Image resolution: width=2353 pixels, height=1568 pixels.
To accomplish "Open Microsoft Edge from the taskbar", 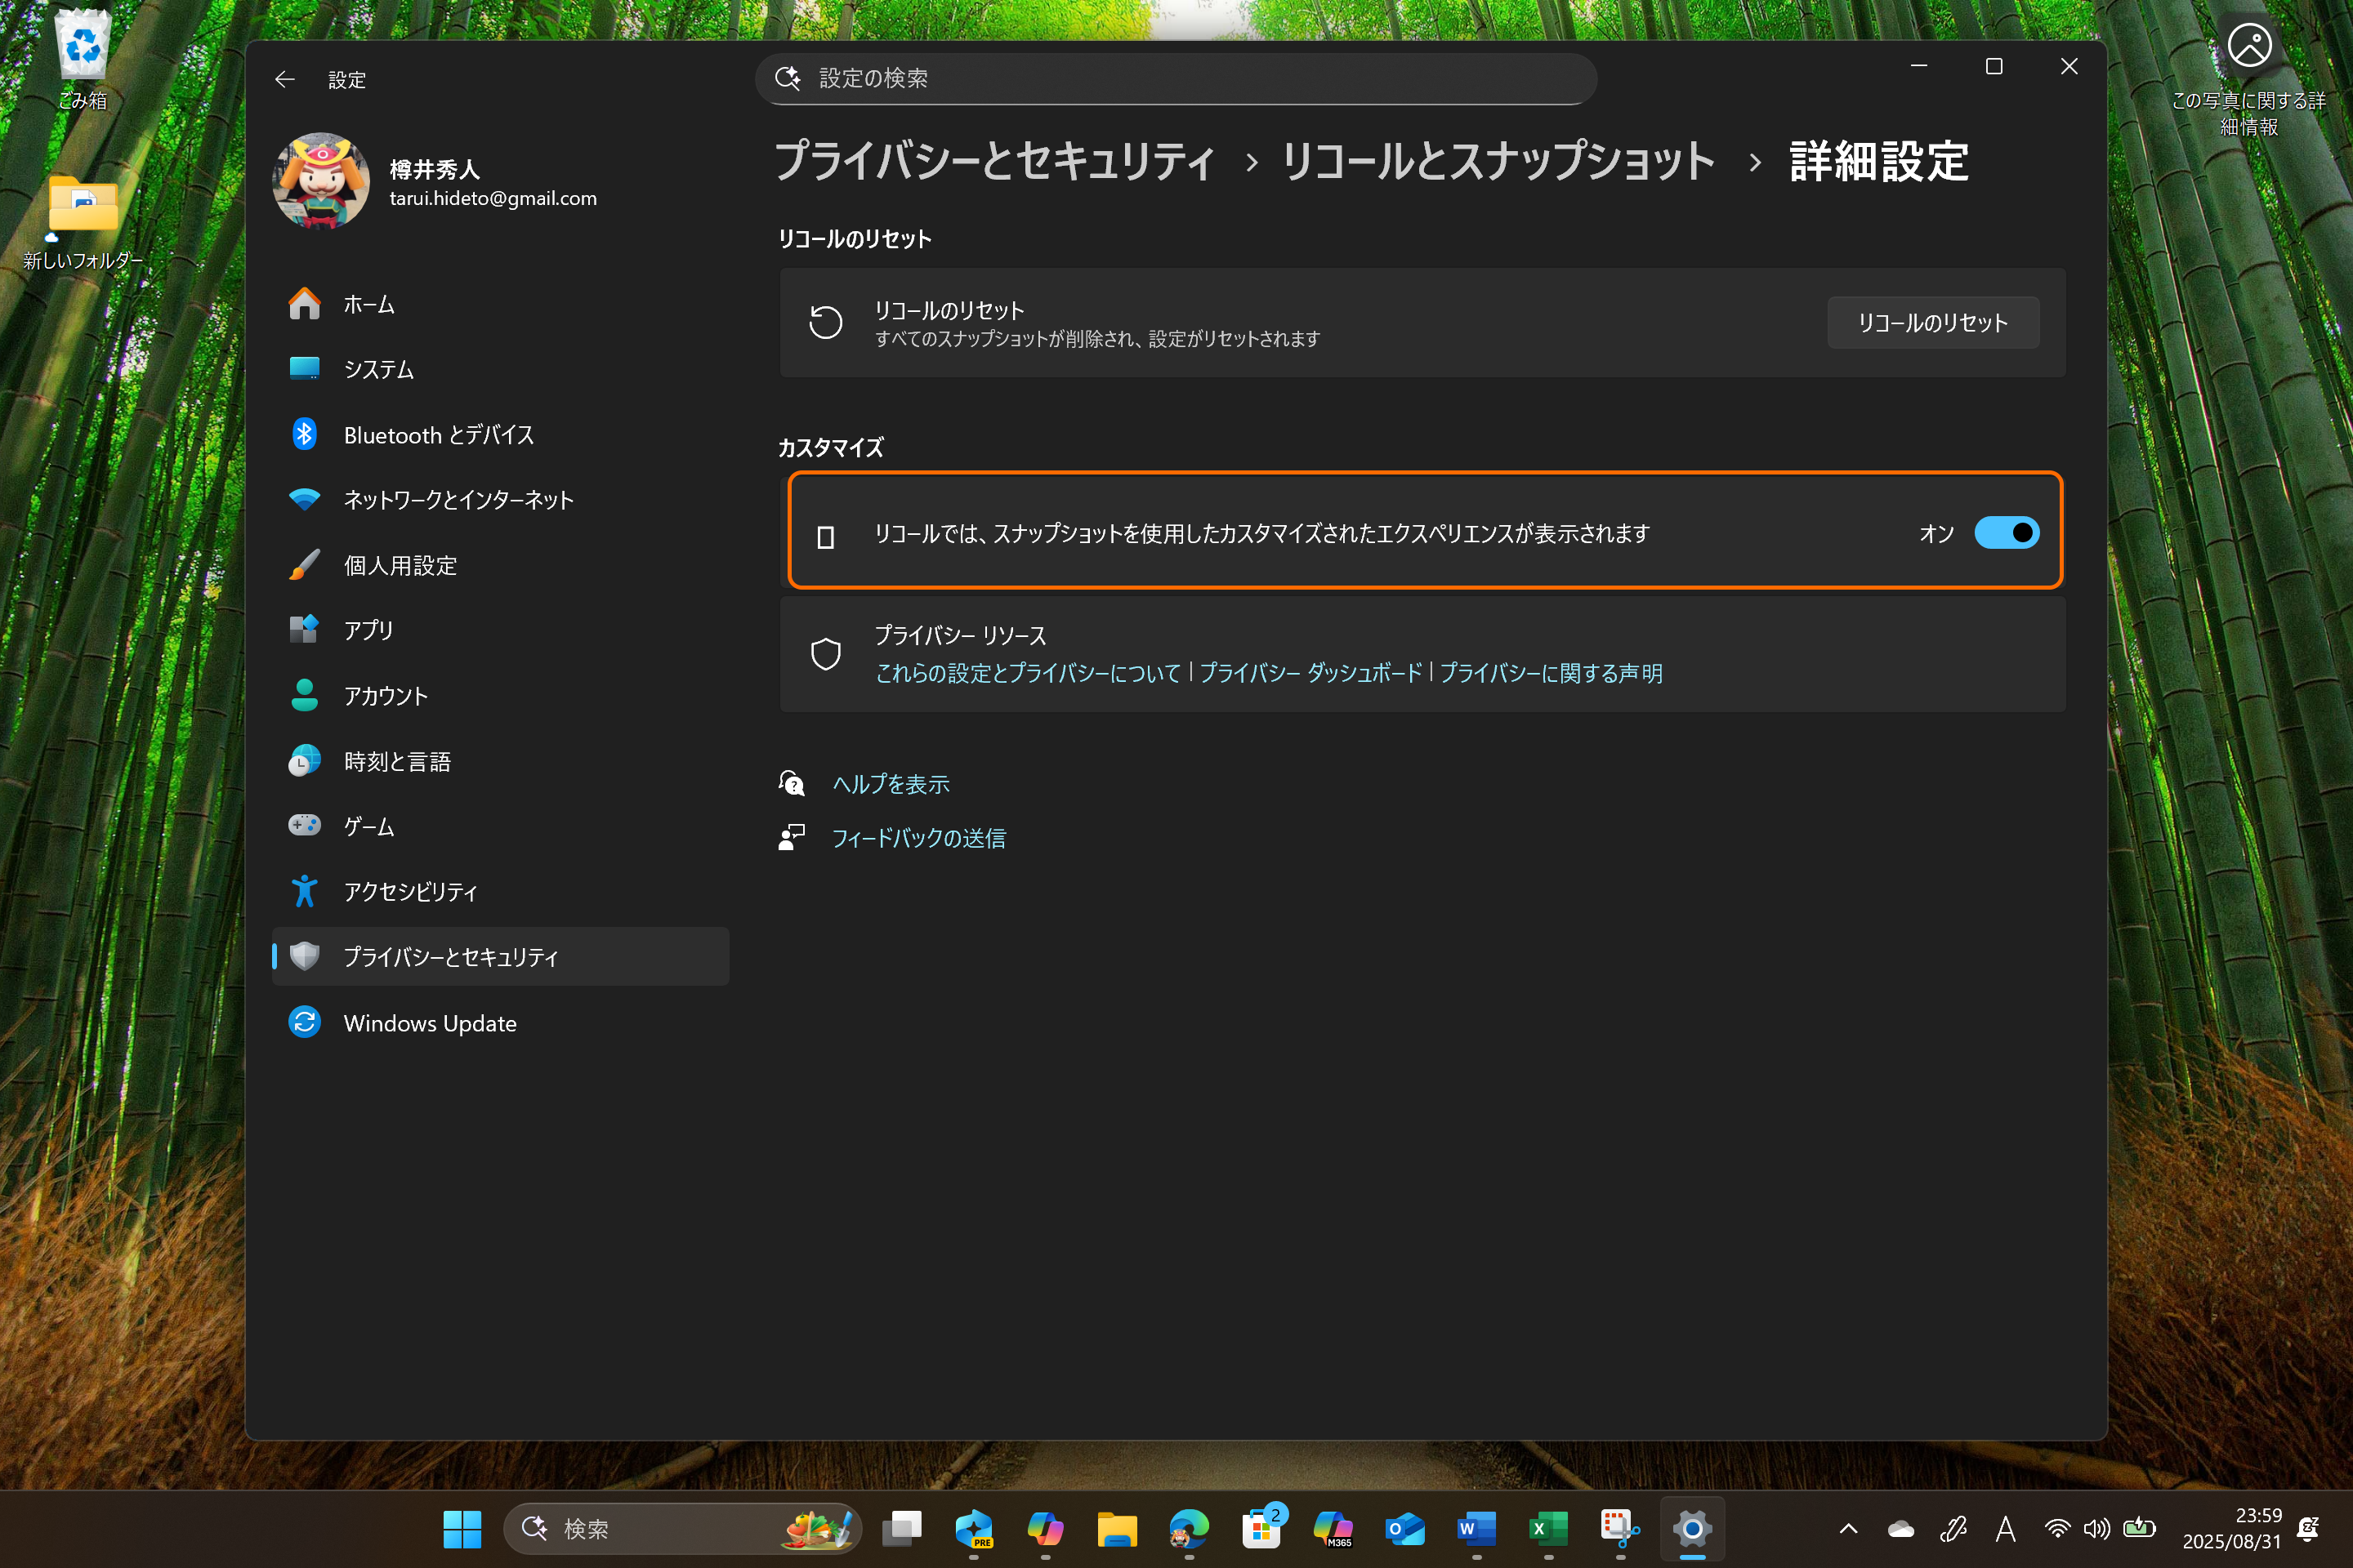I will 1189,1529.
